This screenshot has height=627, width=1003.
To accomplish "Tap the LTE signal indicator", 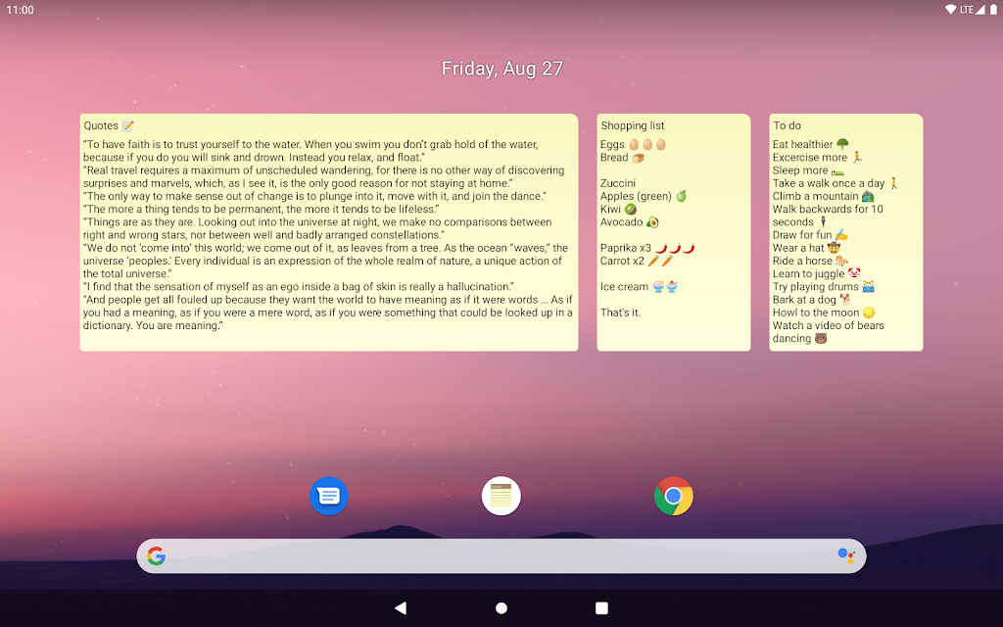I will coord(972,9).
